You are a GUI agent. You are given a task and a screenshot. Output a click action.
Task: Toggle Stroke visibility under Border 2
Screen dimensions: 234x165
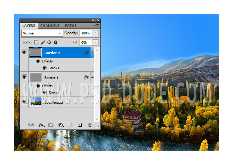45,68
